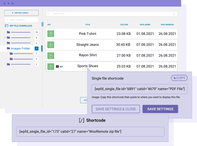Click the WP FILE DOWNLOAD folder icon
Image resolution: width=197 pixels, height=146 pixels.
click(x=7, y=26)
